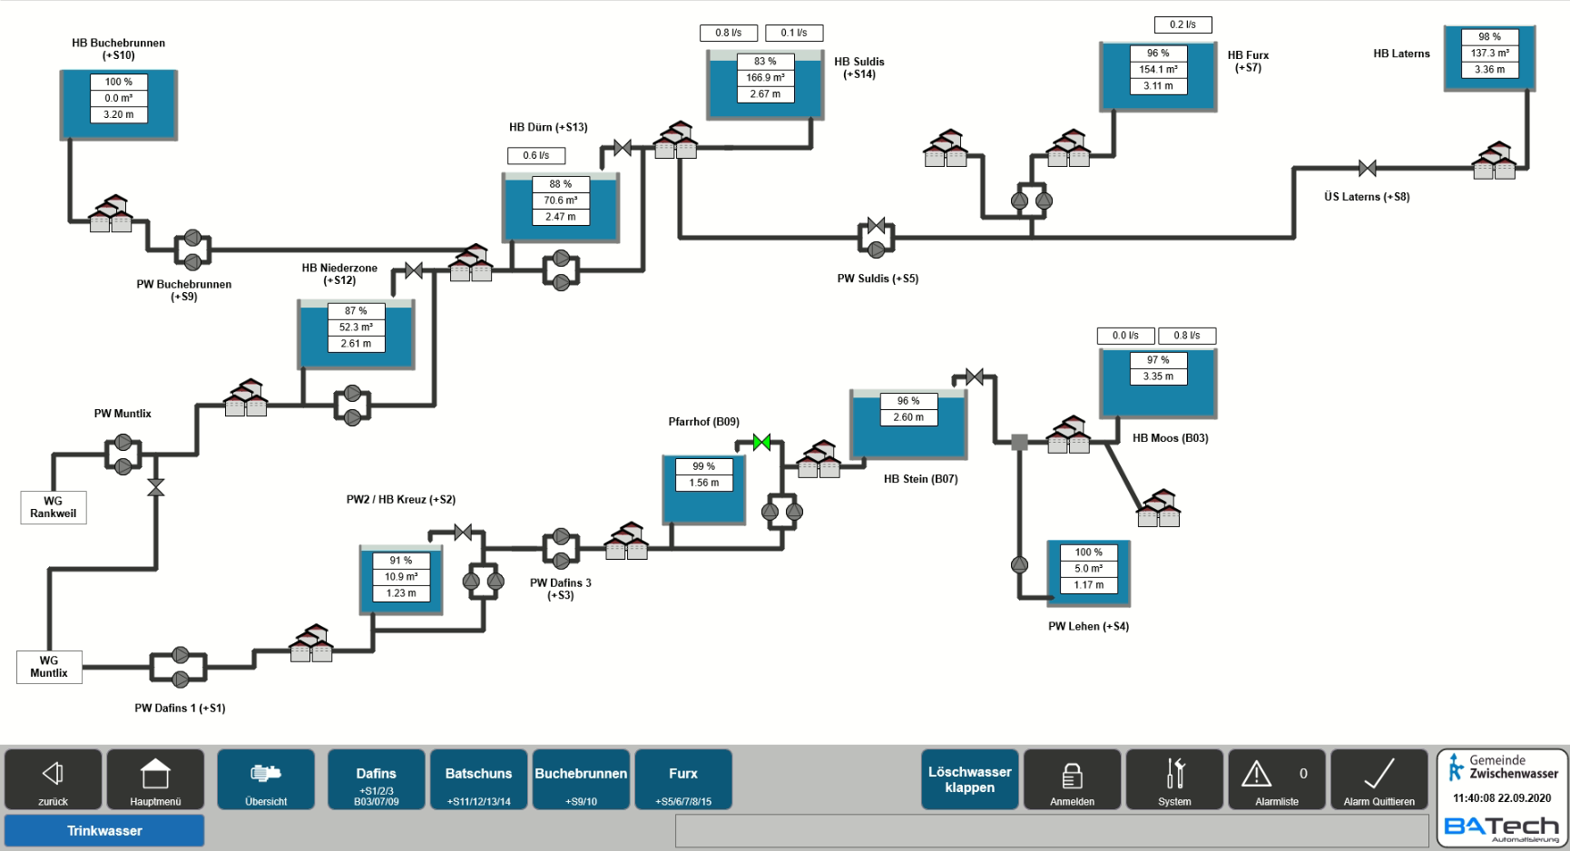Open the System tools button
The width and height of the screenshot is (1570, 851).
pyautogui.click(x=1174, y=778)
